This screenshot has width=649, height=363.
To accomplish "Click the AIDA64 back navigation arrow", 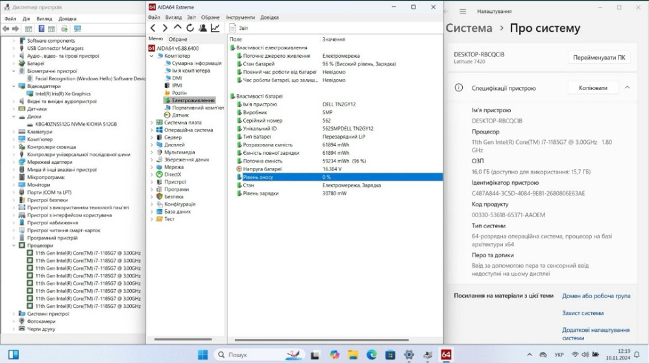I will 153,28.
